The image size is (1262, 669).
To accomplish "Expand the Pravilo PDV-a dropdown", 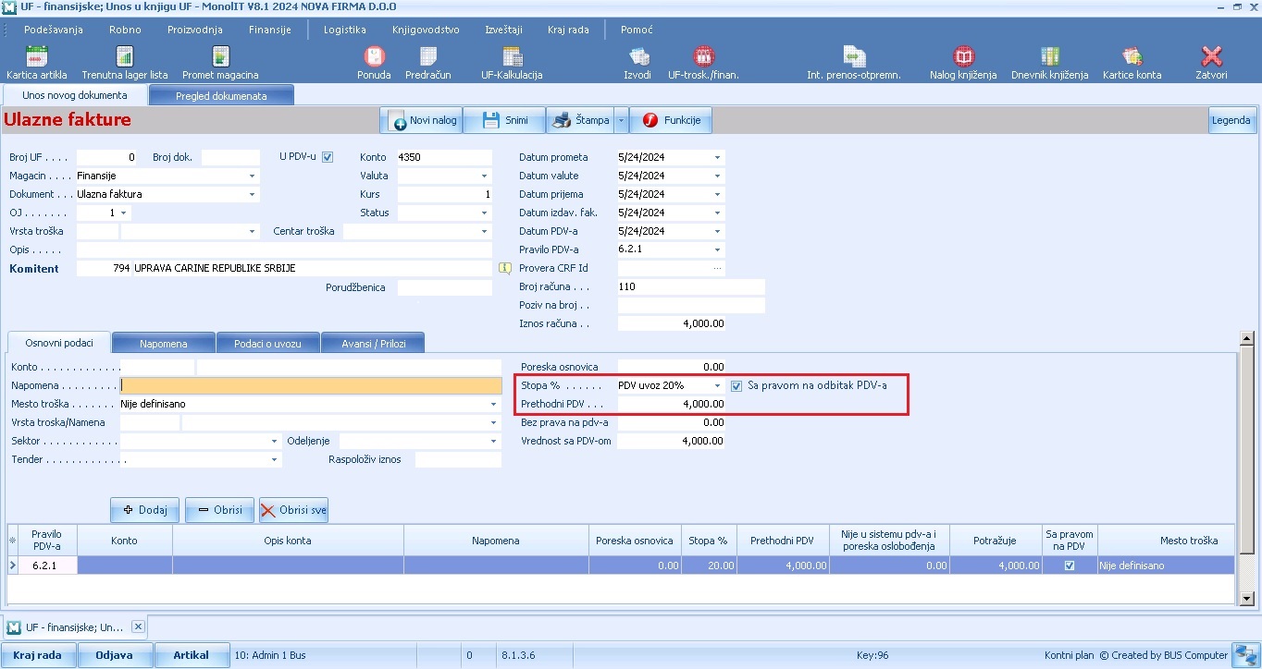I will [x=717, y=249].
